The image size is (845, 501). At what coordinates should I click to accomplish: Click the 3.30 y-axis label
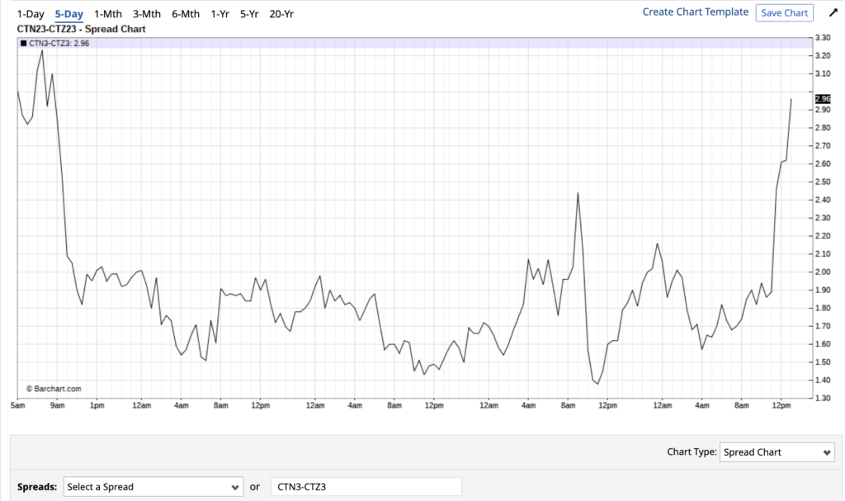point(823,38)
